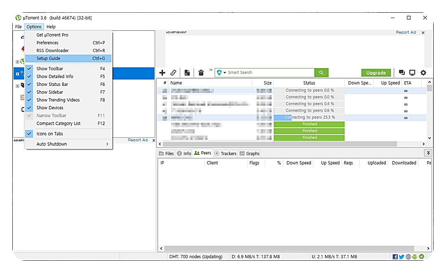Open the chat bubbles toolbar icon
The width and height of the screenshot is (446, 273).
402,73
